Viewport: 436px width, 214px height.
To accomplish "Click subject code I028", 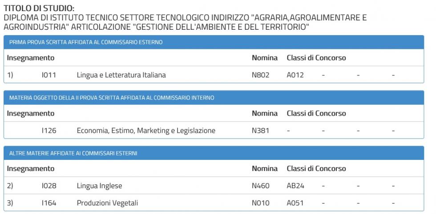I will (x=48, y=186).
